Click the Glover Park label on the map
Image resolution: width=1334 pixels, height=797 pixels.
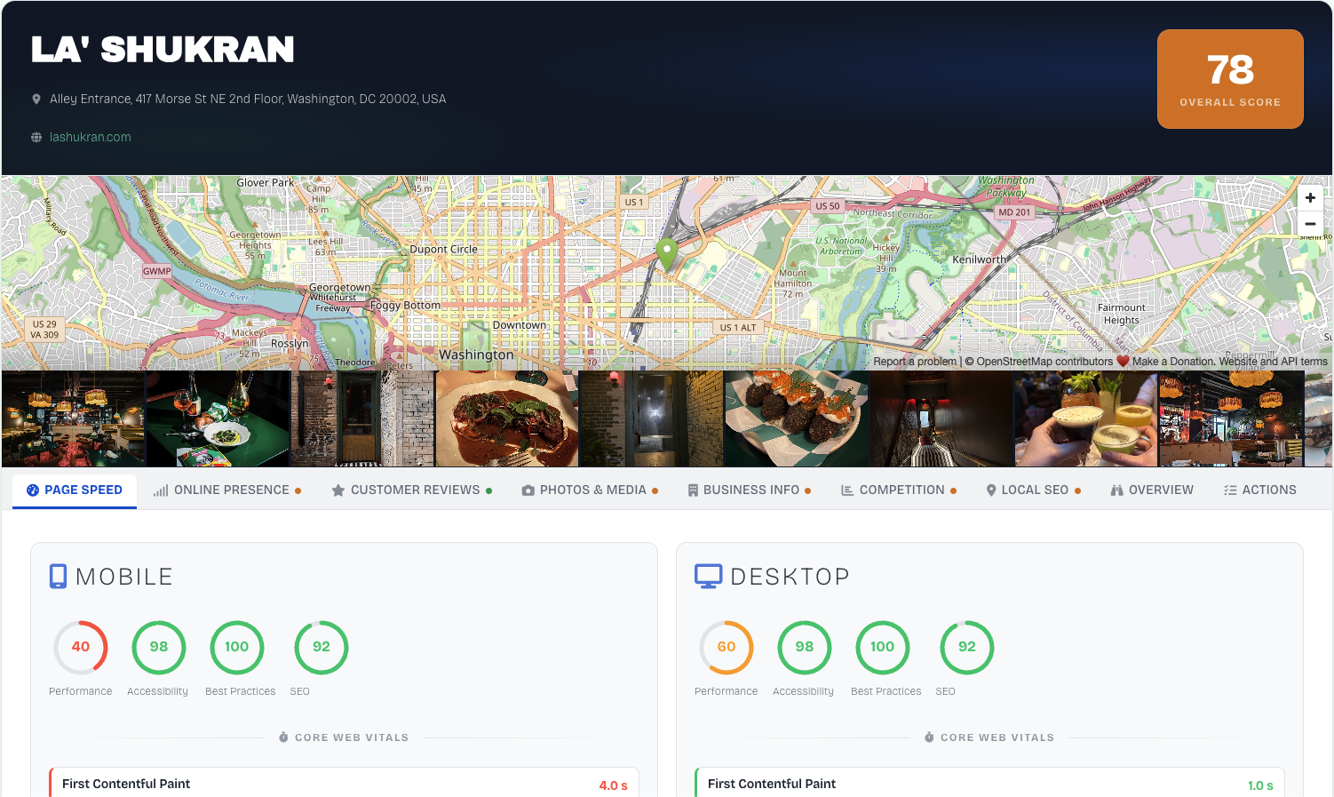tap(265, 183)
